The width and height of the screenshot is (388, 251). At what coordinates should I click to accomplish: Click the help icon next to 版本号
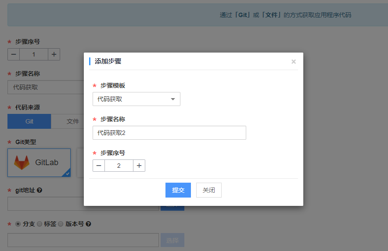(88, 224)
